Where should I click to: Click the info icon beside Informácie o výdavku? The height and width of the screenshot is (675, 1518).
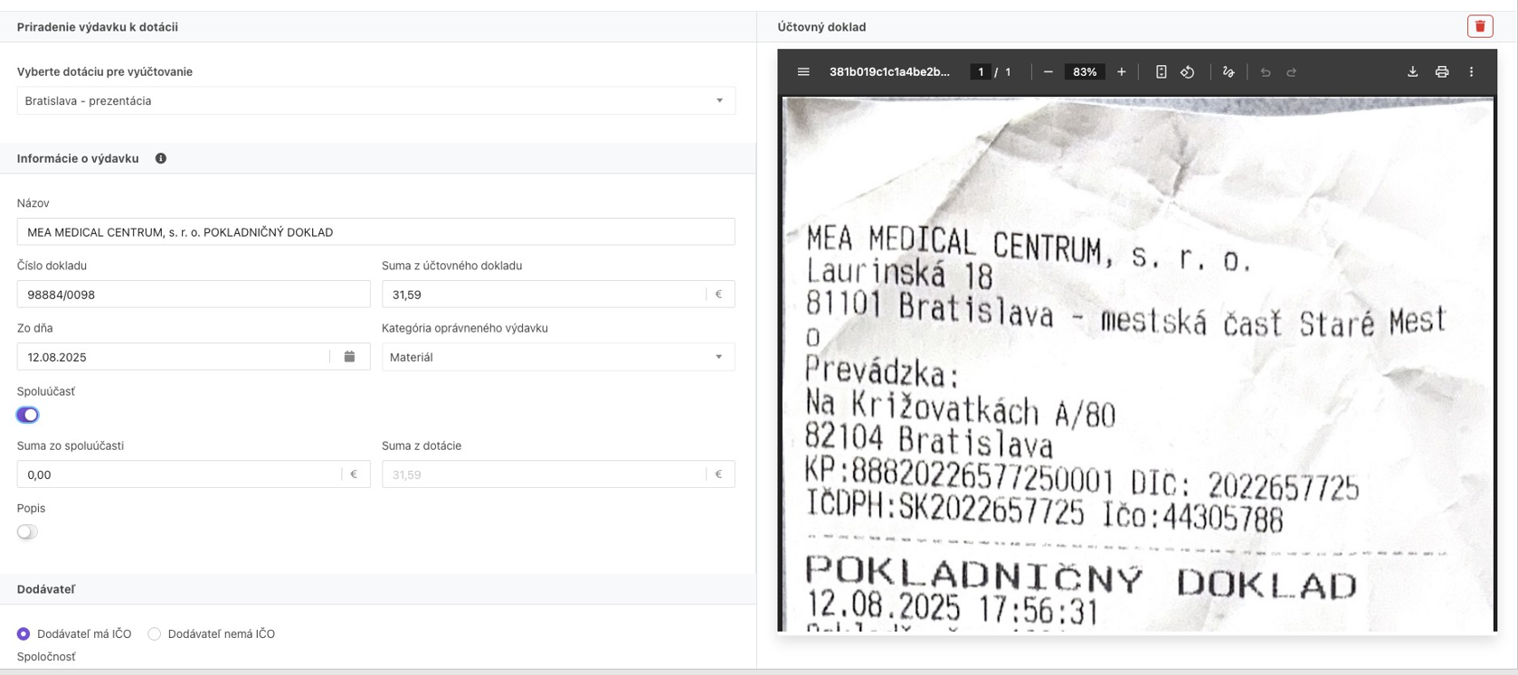click(160, 158)
